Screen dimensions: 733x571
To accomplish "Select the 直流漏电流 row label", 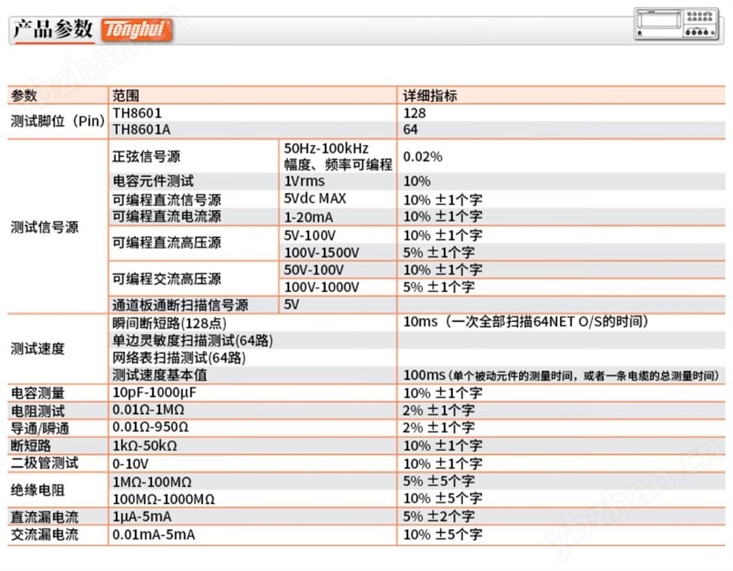I will pos(45,517).
